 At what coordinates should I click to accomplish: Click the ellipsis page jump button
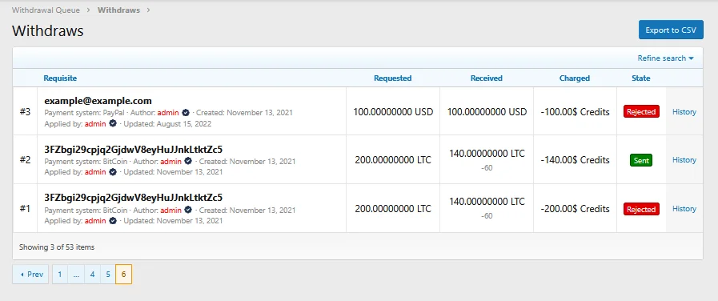click(76, 274)
